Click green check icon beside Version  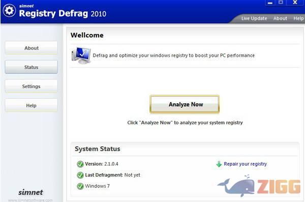coord(80,164)
